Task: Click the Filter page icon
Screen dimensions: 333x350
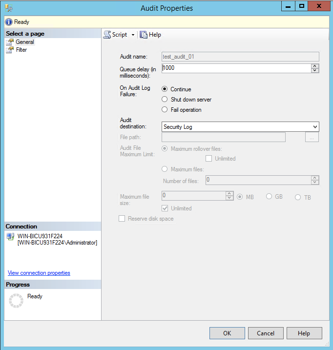Action: click(x=10, y=50)
